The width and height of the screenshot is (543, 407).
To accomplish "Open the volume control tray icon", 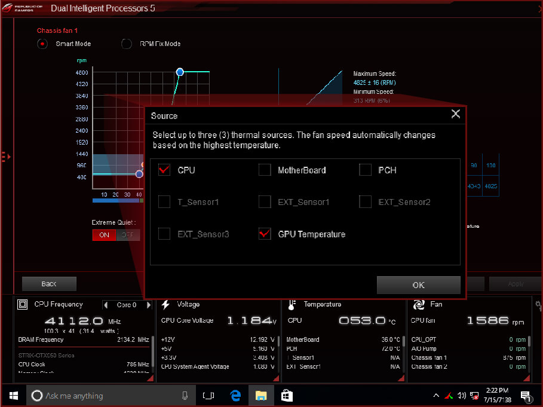I will click(x=462, y=395).
